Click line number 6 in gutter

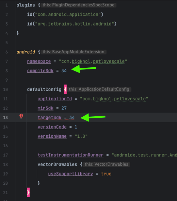point(6,52)
